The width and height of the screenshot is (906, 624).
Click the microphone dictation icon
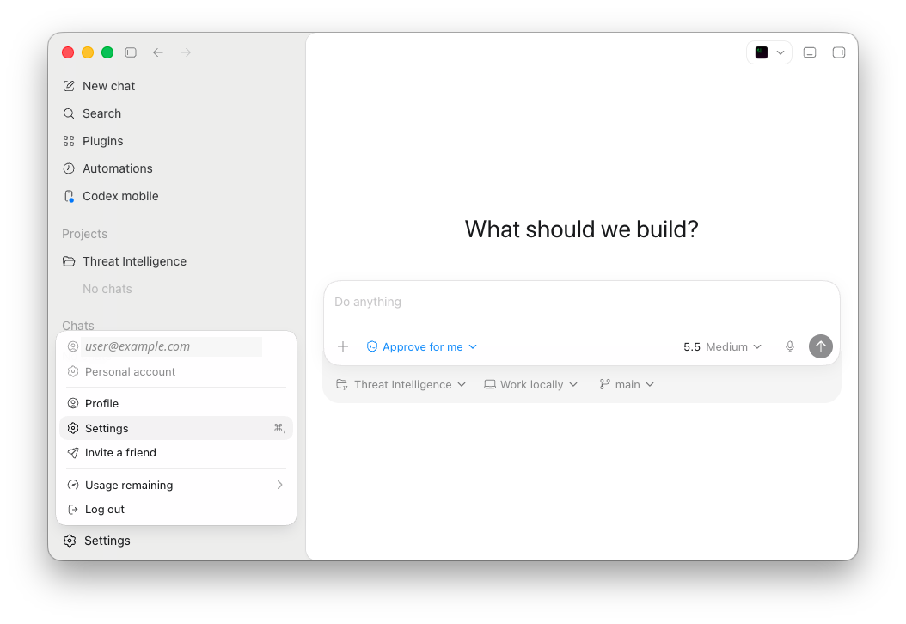(790, 346)
